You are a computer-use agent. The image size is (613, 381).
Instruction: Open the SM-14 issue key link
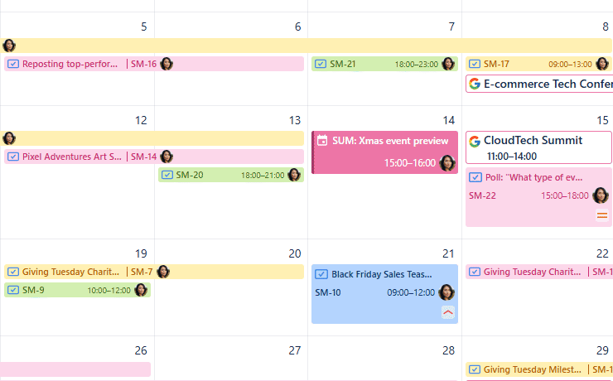(144, 157)
